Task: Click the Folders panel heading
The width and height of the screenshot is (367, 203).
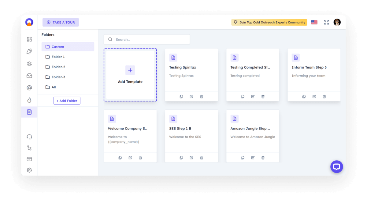Action: pos(48,35)
